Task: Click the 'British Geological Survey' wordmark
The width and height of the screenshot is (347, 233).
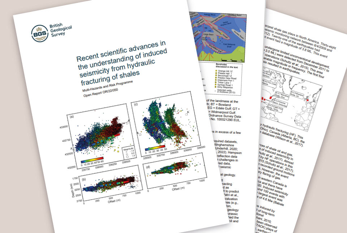Action: pos(60,30)
